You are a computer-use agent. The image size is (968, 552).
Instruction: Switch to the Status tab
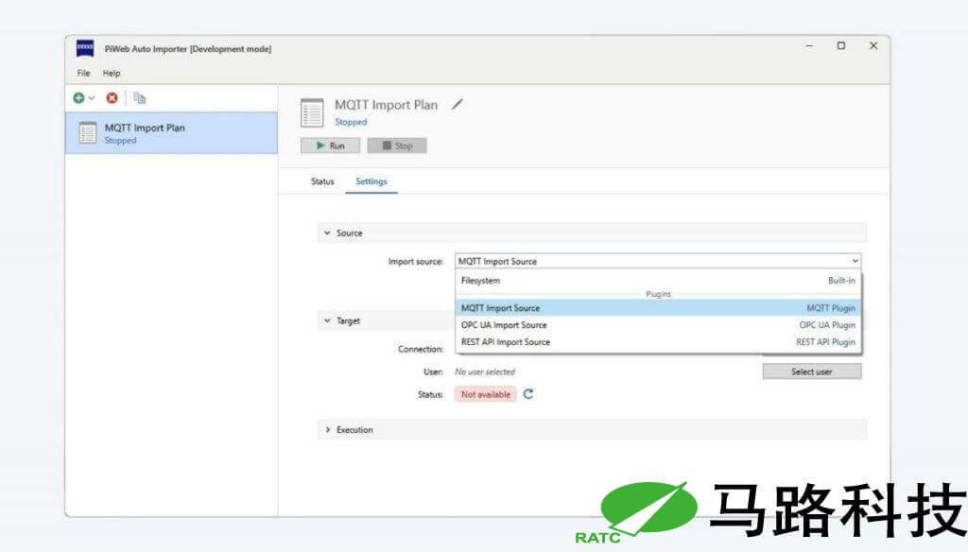322,181
